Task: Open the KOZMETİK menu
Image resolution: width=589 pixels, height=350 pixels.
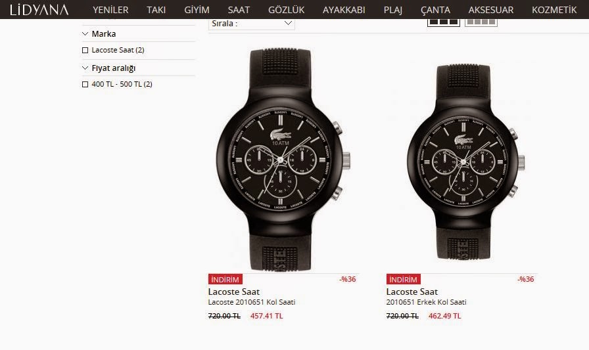Action: pyautogui.click(x=554, y=10)
